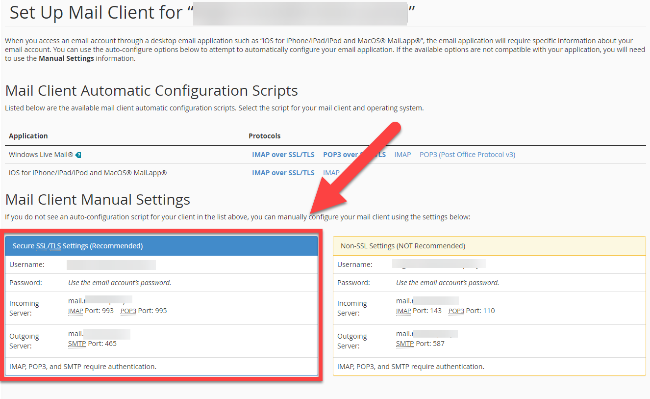650x399 pixels.
Task: Open iOS Mail.app IMAP over SSL/TLS script
Action: [283, 173]
